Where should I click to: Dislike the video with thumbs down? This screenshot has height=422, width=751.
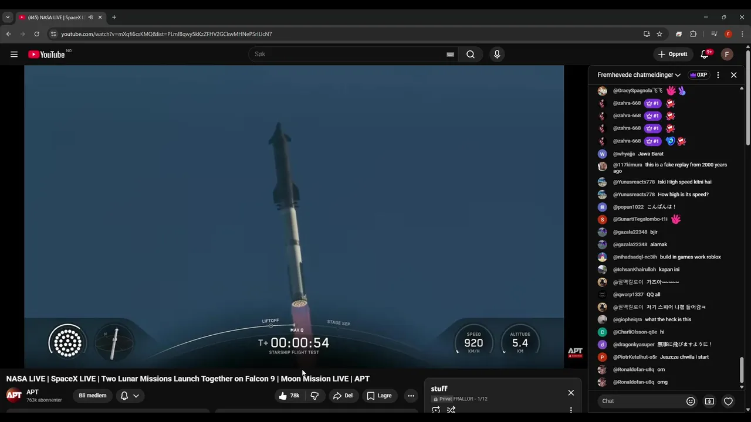(314, 396)
